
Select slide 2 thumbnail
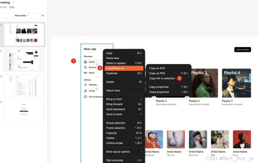24,60
